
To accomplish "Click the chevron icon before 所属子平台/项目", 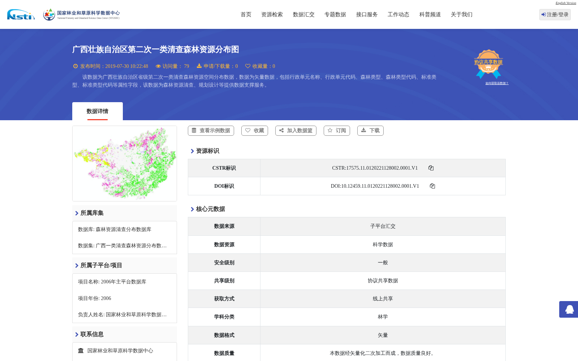I will 77,265.
